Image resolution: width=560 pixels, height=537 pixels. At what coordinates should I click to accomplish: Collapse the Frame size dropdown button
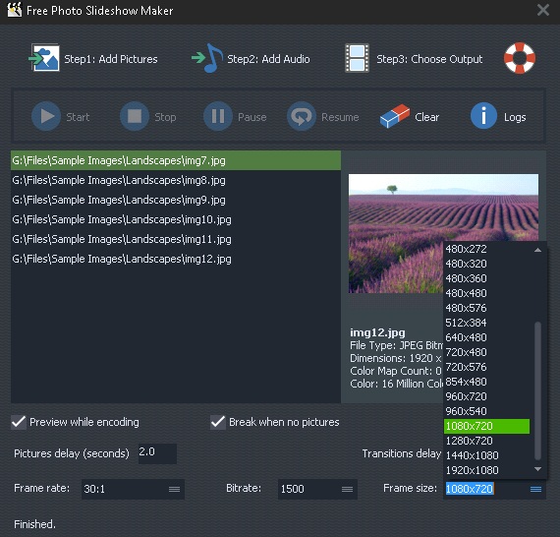click(x=535, y=489)
